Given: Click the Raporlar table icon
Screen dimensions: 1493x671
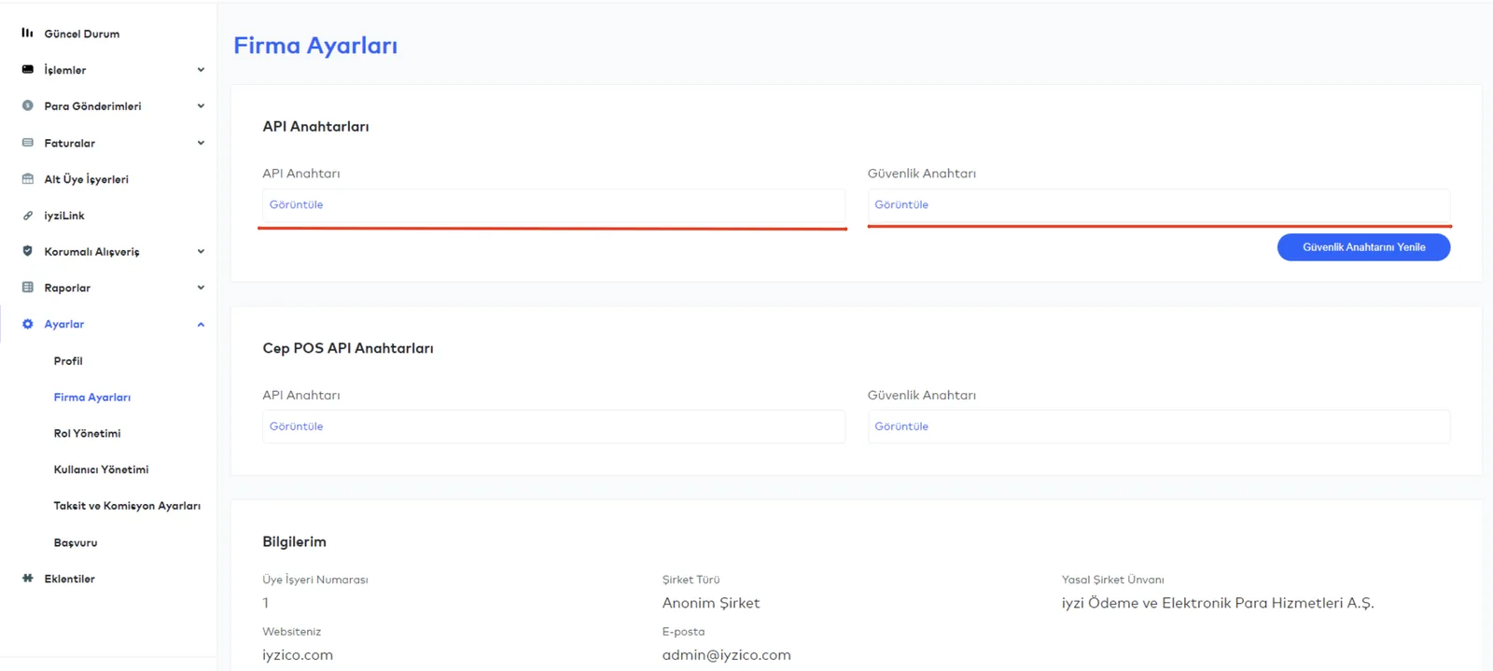Looking at the screenshot, I should click(27, 287).
